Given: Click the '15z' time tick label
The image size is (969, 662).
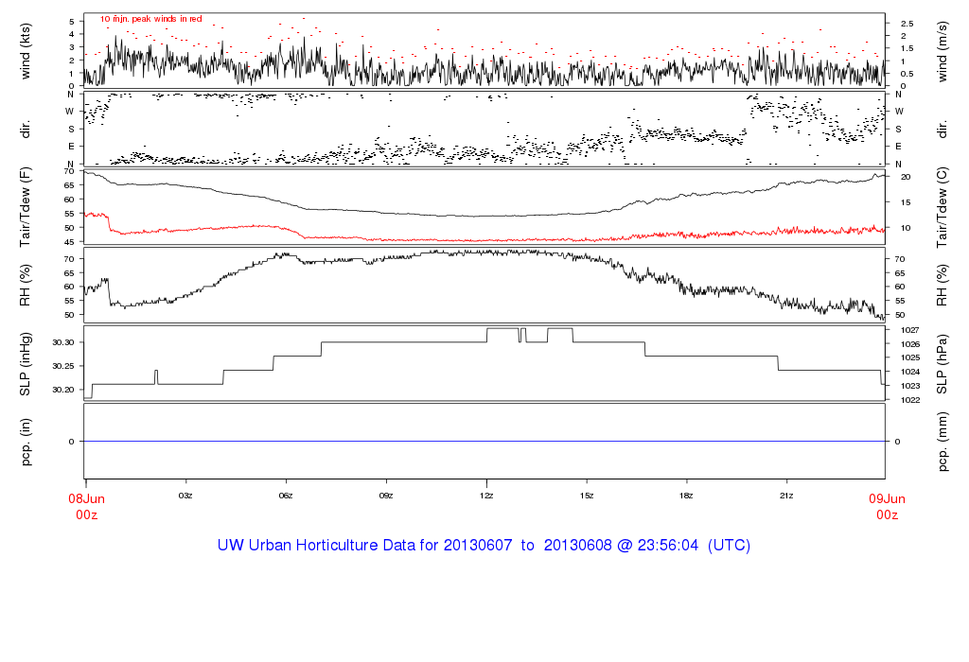Looking at the screenshot, I should (x=587, y=496).
